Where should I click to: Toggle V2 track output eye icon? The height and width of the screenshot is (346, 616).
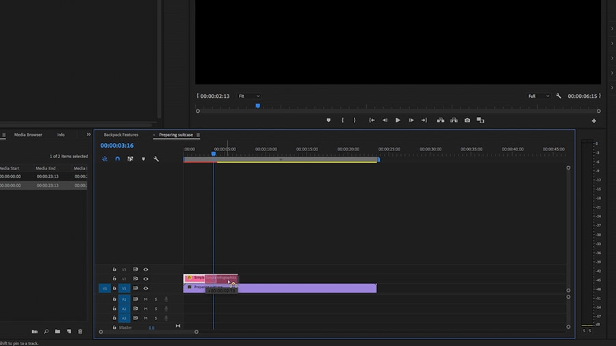tap(146, 279)
